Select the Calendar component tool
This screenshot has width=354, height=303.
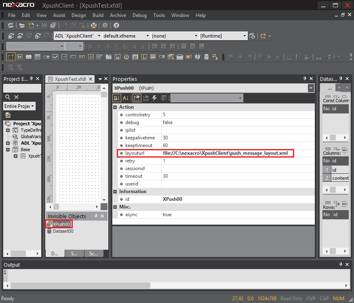pos(135,57)
